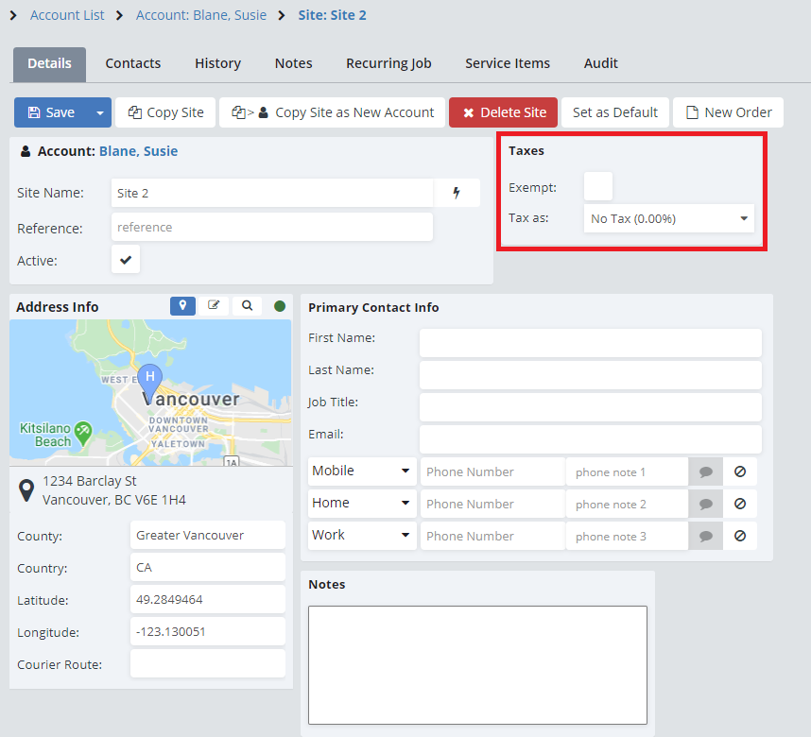Enable the tax Exempt checkbox
This screenshot has width=811, height=737.
click(x=597, y=186)
